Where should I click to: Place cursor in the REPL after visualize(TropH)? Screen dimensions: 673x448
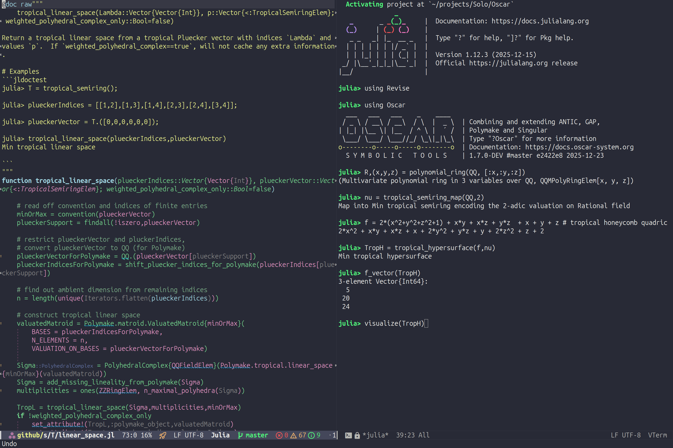pyautogui.click(x=426, y=323)
